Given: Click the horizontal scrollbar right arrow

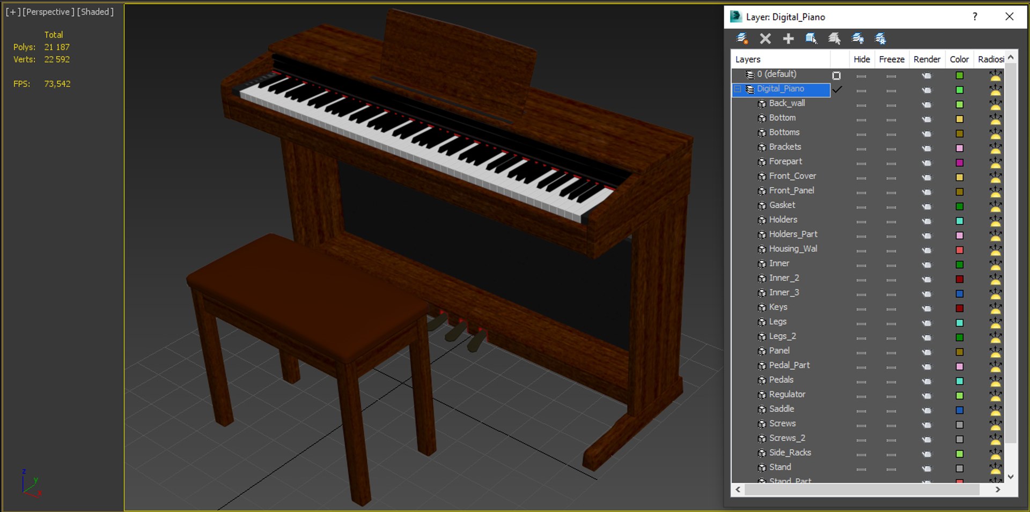Looking at the screenshot, I should tap(998, 490).
